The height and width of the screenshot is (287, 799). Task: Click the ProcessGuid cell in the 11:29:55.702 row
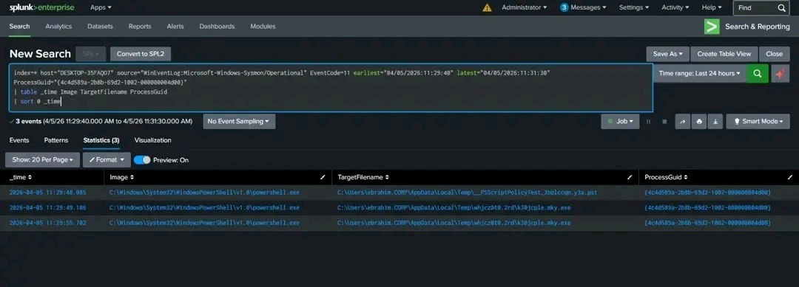(x=707, y=223)
